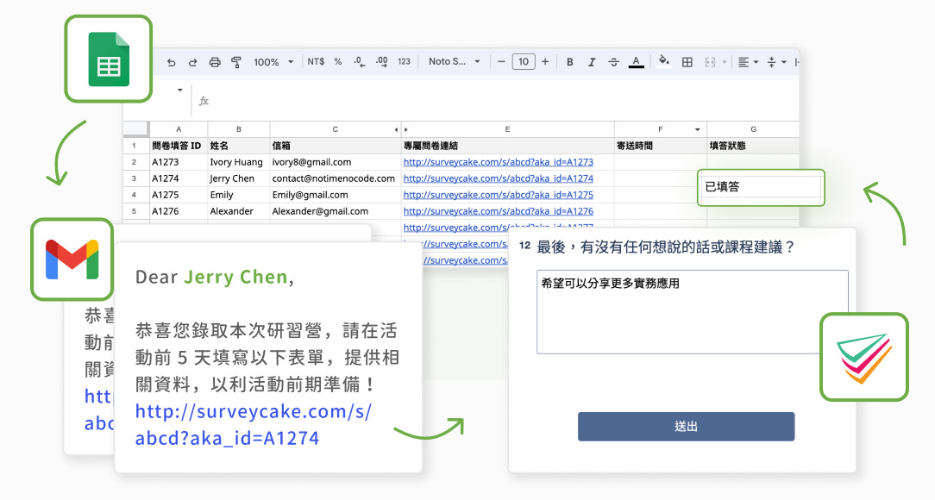The width and height of the screenshot is (935, 500).
Task: Open column F header dropdown arrow
Action: coord(697,129)
